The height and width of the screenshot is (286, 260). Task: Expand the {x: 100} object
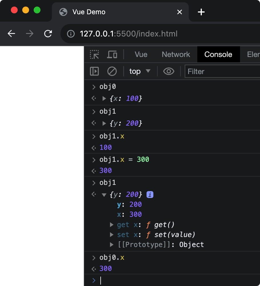[104, 99]
